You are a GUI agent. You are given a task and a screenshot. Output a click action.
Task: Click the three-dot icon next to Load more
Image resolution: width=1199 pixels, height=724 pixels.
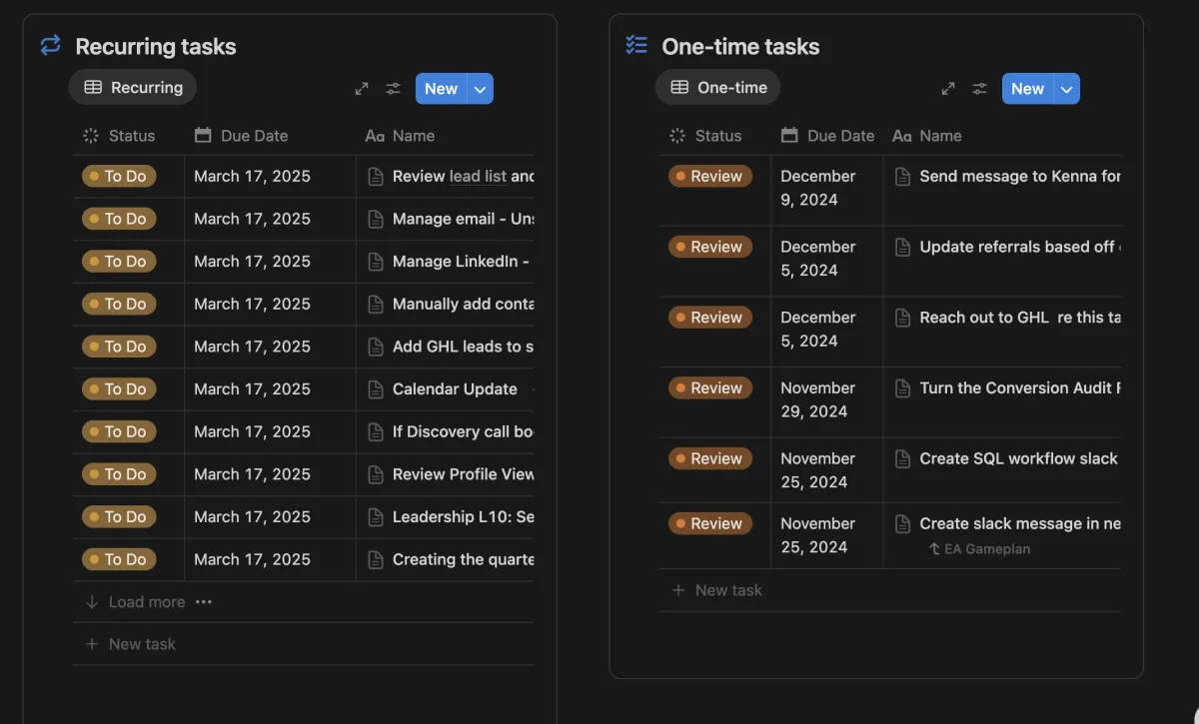tap(204, 602)
